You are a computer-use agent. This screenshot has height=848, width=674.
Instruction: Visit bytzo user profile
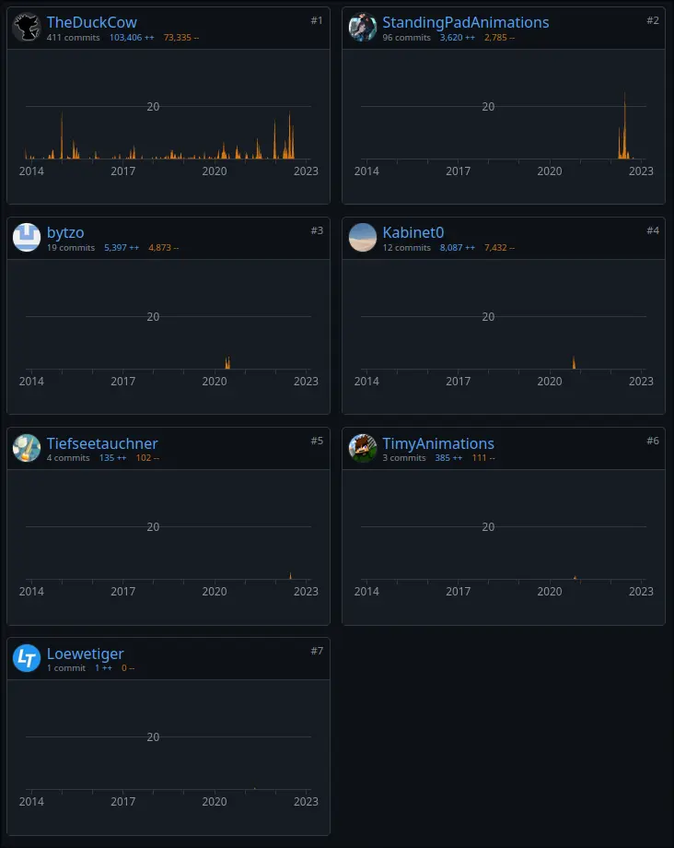65,232
